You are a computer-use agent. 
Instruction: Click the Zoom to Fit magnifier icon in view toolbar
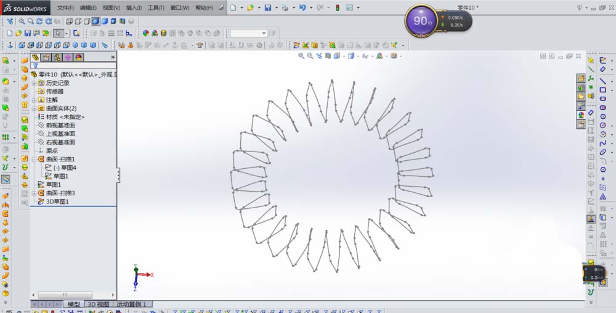(21, 21)
